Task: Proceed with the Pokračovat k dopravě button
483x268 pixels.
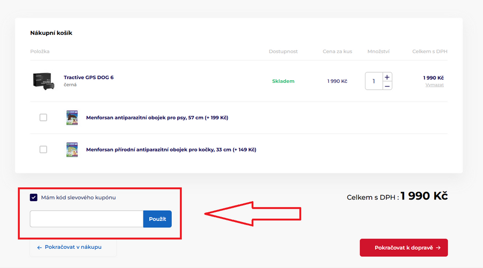Action: pos(404,248)
